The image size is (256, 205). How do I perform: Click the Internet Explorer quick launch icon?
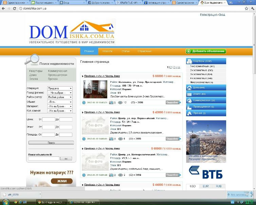click(20, 202)
